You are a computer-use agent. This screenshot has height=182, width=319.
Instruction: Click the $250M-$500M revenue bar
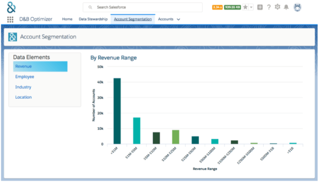[254, 143]
